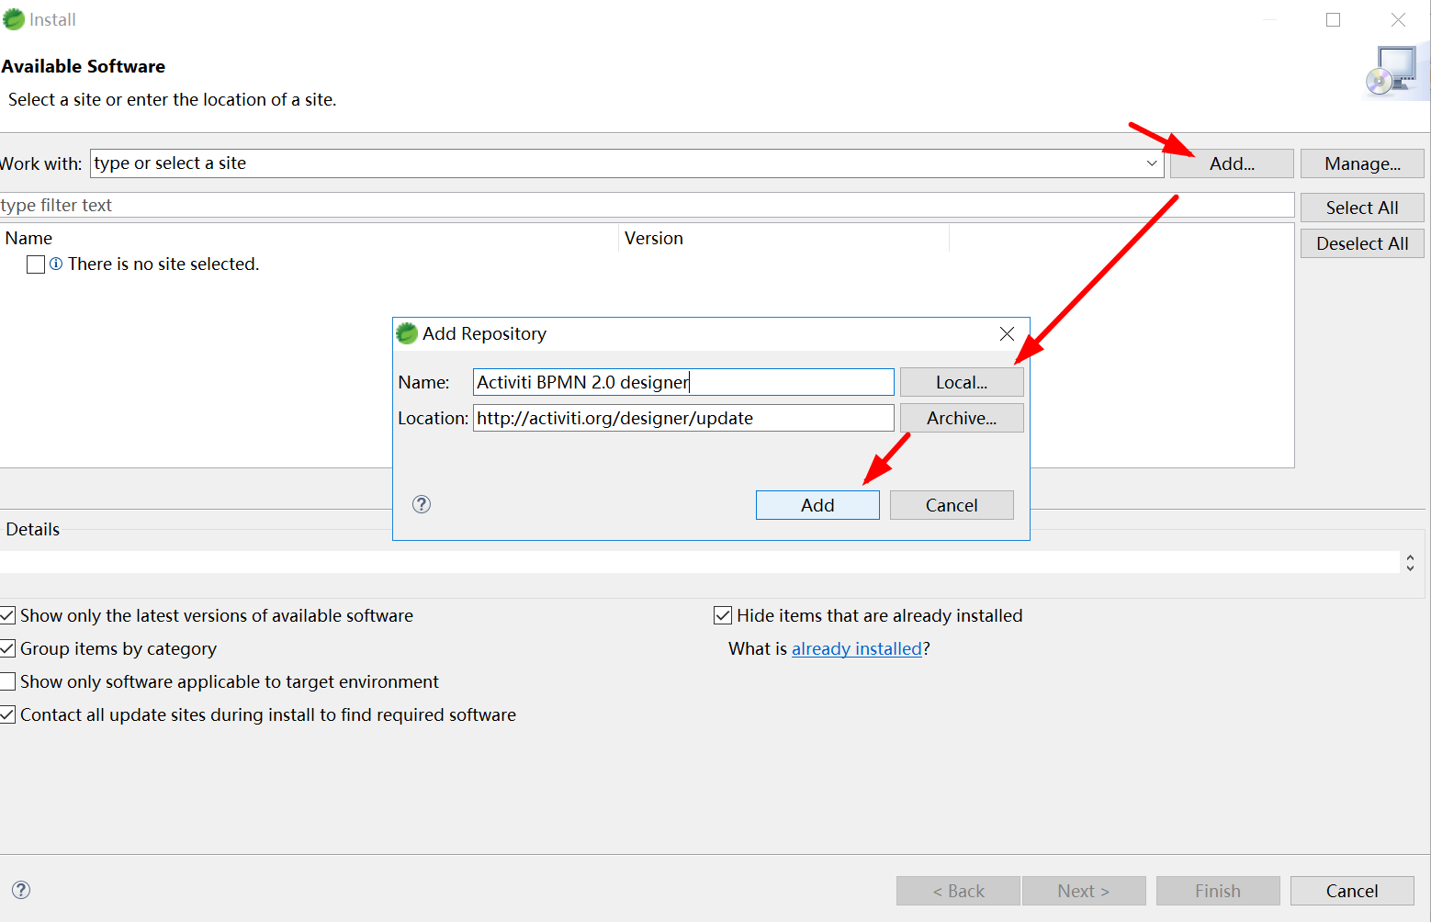Click the Location URL field
This screenshot has width=1431, height=922.
coord(683,418)
